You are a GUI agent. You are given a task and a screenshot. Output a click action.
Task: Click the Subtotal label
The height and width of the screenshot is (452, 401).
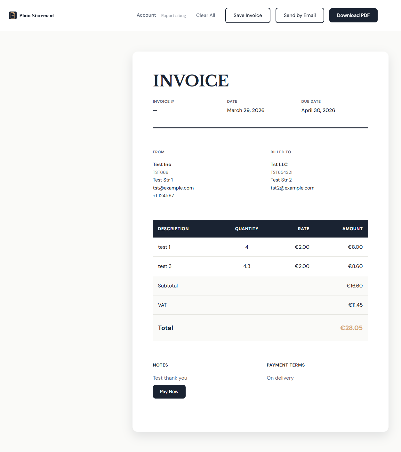tap(168, 286)
